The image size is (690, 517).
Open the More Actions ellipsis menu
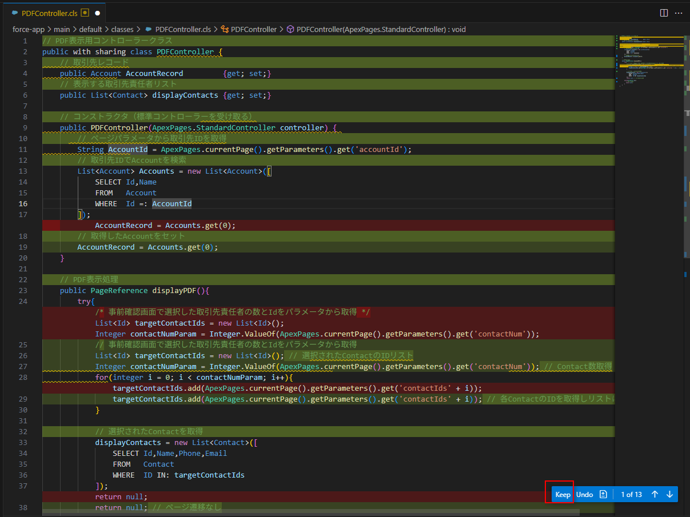point(679,13)
